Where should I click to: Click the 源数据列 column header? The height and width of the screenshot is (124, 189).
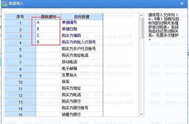[49, 17]
